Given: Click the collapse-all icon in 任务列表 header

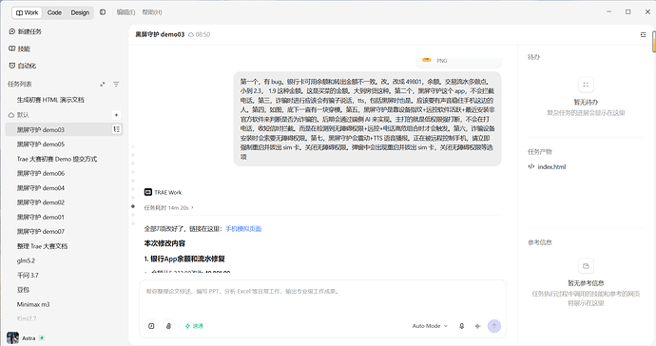Looking at the screenshot, I should 103,84.
